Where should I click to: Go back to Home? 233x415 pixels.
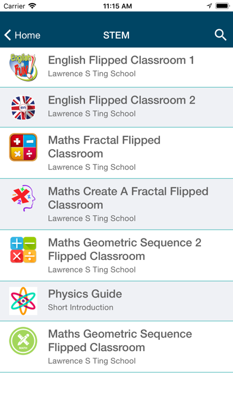click(x=22, y=35)
